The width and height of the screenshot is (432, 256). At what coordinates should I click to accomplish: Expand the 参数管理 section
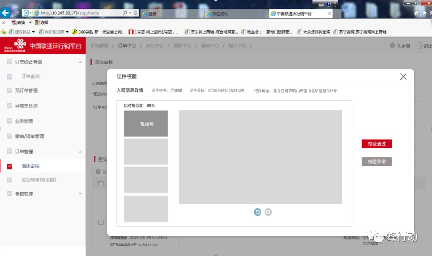click(x=80, y=194)
